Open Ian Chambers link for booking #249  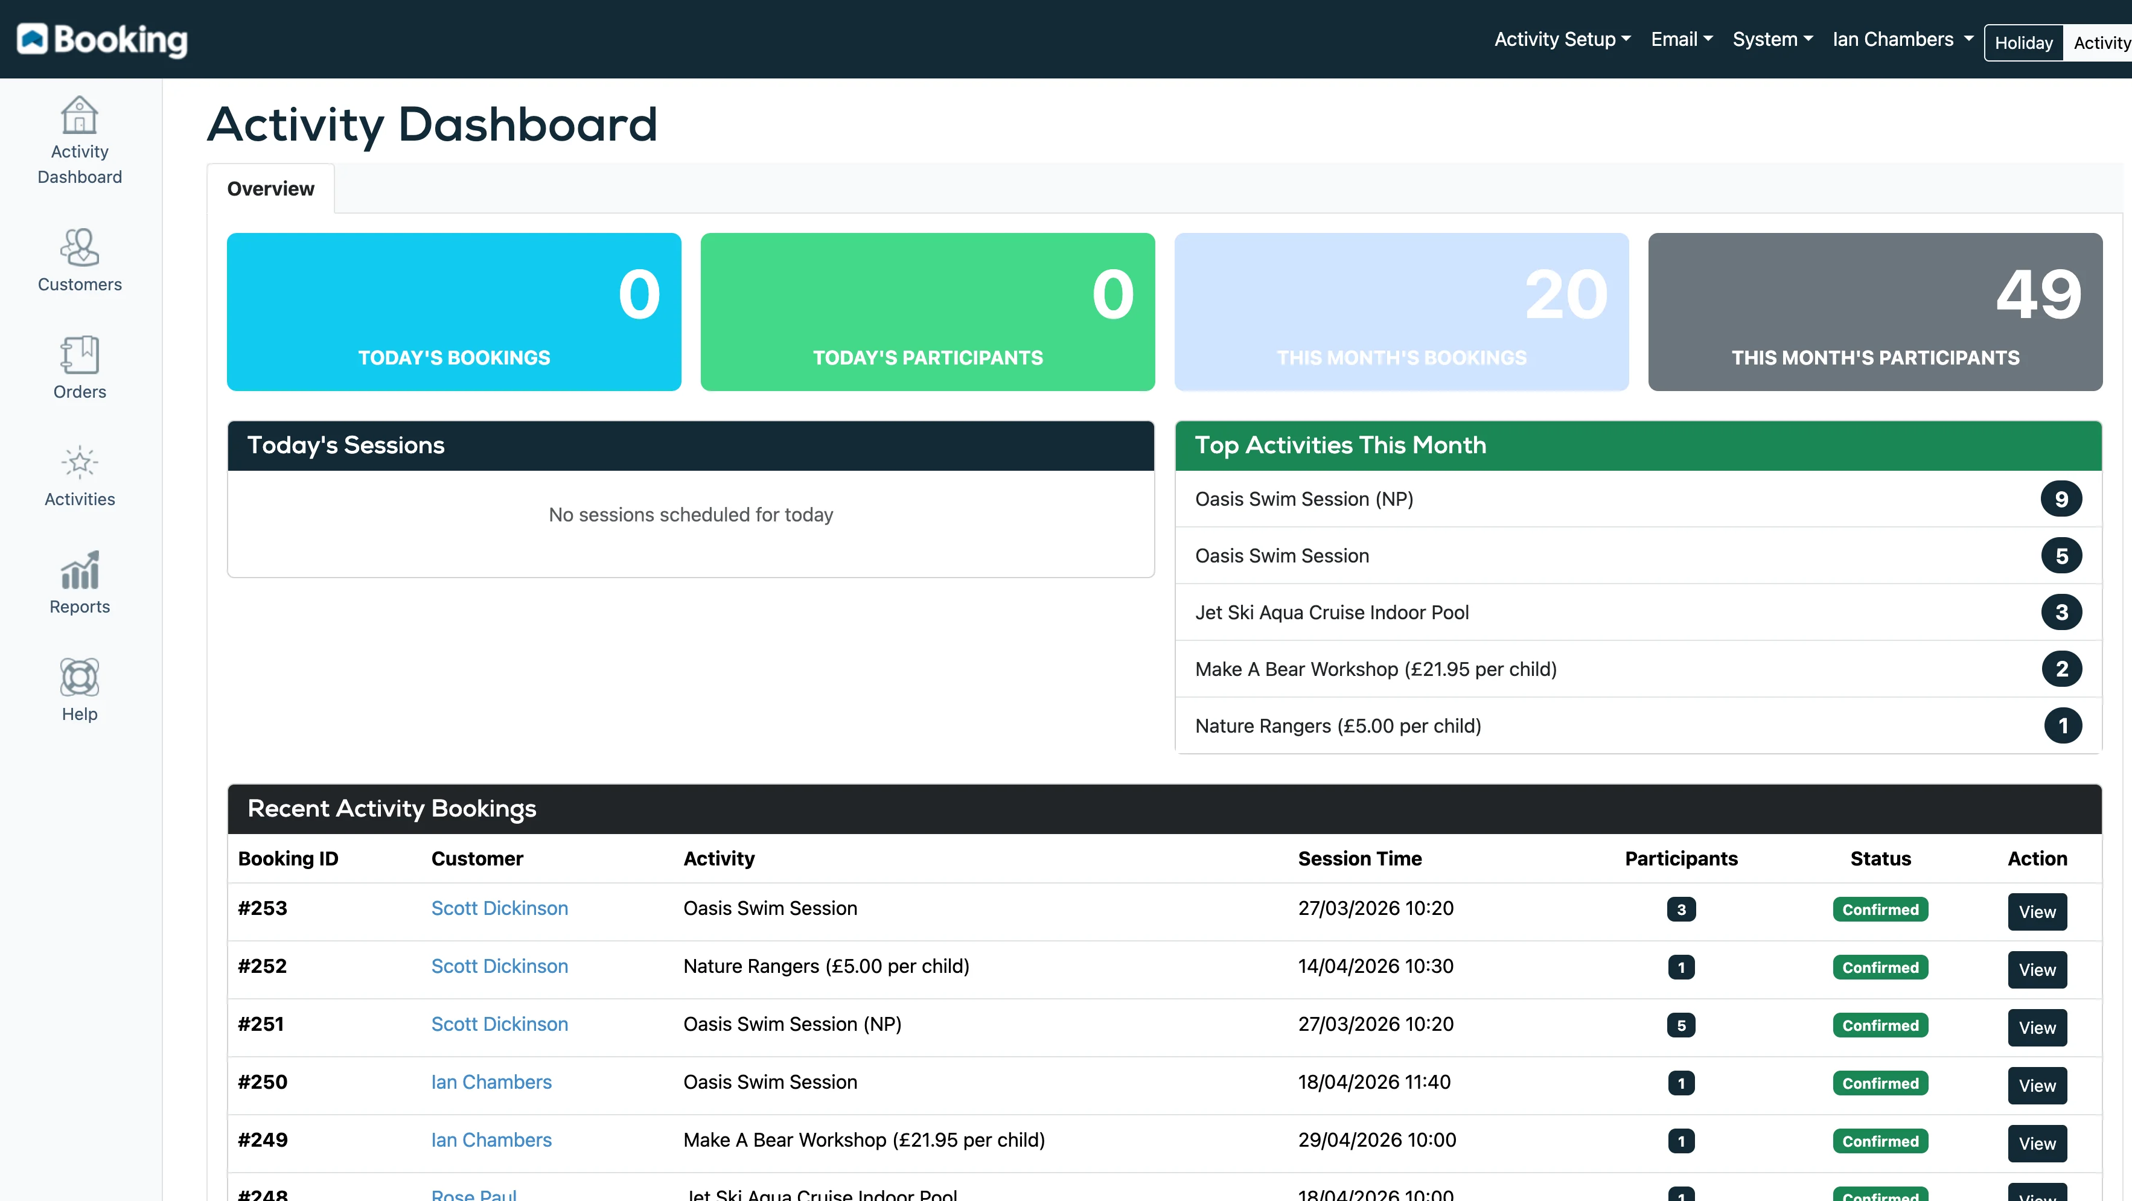[x=491, y=1140]
